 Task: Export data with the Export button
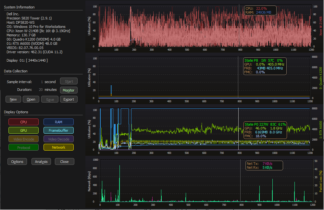tap(69, 99)
